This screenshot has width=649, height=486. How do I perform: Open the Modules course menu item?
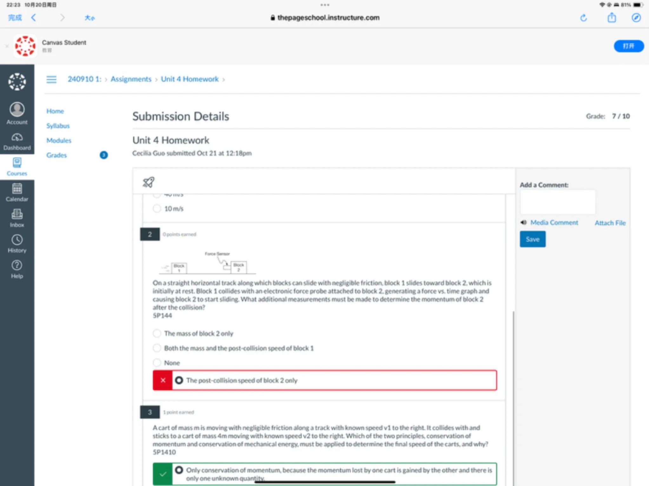59,140
